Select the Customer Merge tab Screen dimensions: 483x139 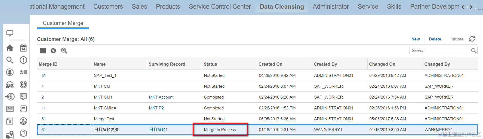[63, 23]
